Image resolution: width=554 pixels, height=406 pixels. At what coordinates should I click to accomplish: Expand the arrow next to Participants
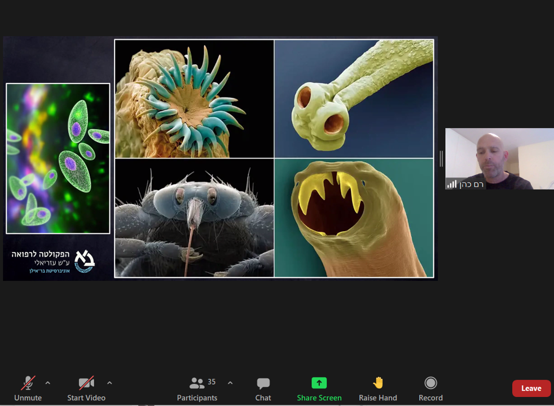tap(230, 383)
